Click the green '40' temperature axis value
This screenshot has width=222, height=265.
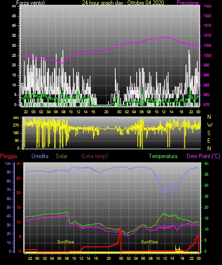[206, 163]
